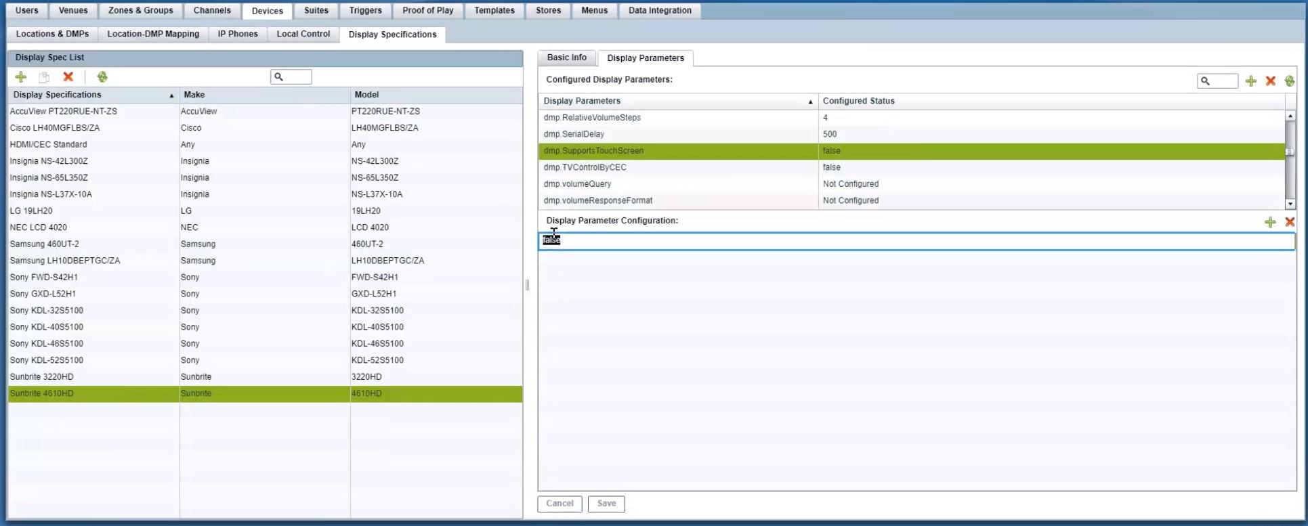Sort by Display Specifications column arrow

click(171, 95)
